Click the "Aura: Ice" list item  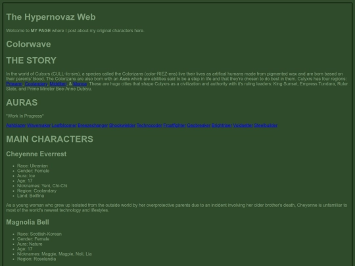(x=26, y=176)
